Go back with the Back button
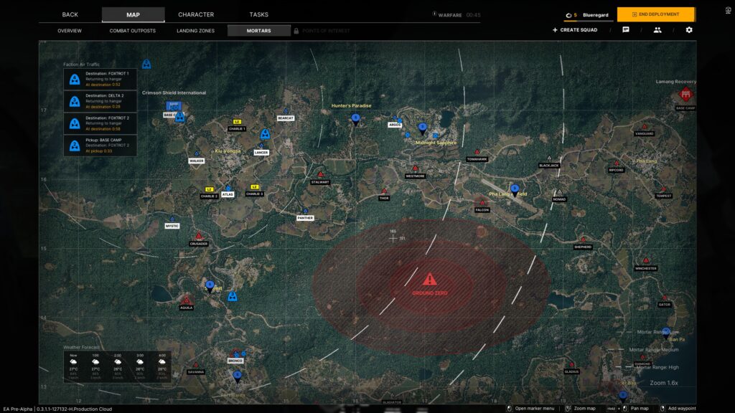This screenshot has height=413, width=735. pos(70,14)
